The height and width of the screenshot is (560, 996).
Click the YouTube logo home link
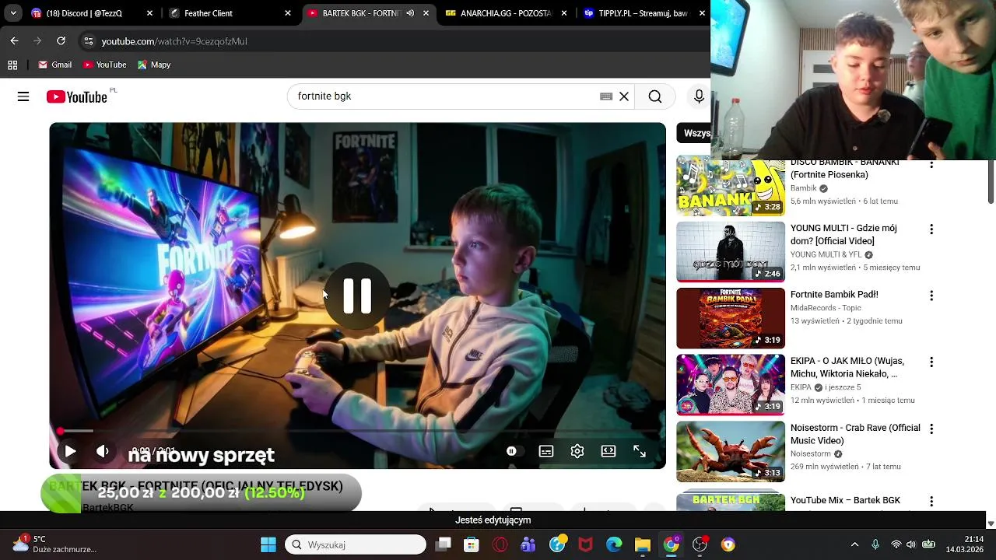[76, 96]
